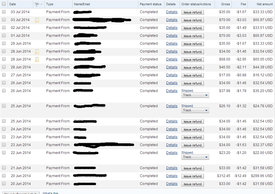275x194 pixels.
Task: Issue refund for the 29 Jun 2014 payment
Action: (192, 44)
